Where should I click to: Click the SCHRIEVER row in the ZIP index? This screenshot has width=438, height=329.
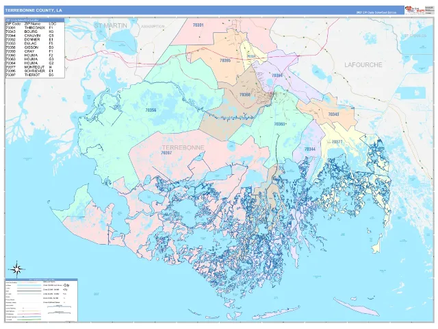(29, 71)
